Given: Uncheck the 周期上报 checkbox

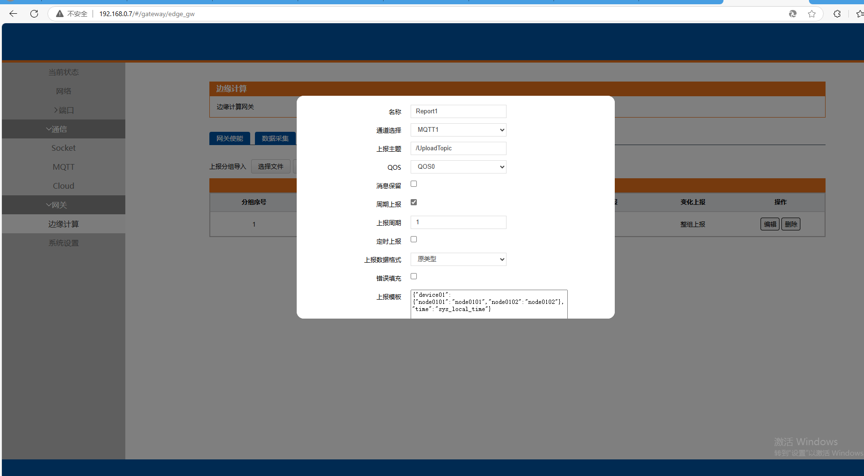Looking at the screenshot, I should point(414,202).
